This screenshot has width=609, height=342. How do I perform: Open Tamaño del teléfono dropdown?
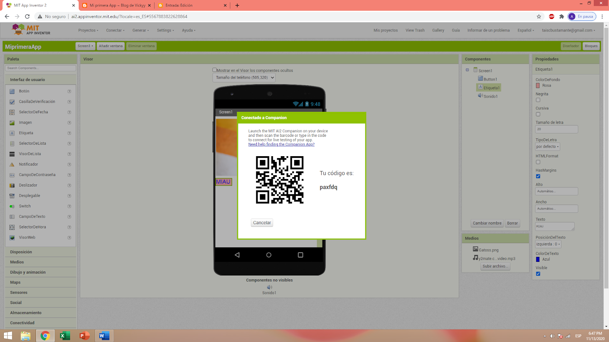[244, 78]
